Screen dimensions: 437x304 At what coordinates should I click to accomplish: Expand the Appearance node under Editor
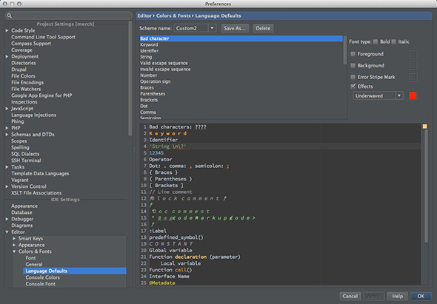(x=14, y=245)
